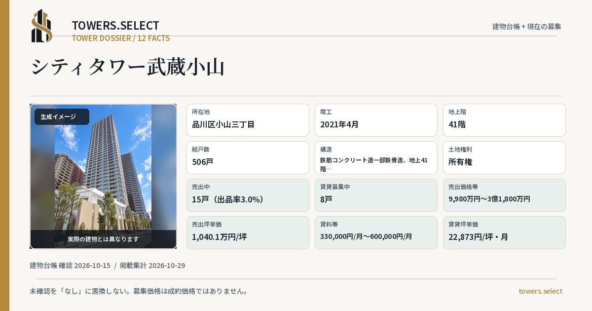The height and width of the screenshot is (311, 592).
Task: Click the text 建物台帳 確認 2026-10-15
Action: point(70,266)
